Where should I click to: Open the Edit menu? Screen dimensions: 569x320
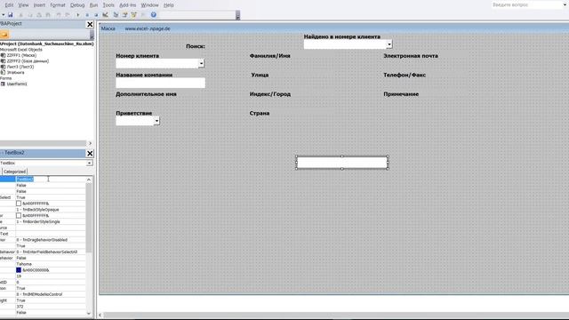click(x=9, y=5)
